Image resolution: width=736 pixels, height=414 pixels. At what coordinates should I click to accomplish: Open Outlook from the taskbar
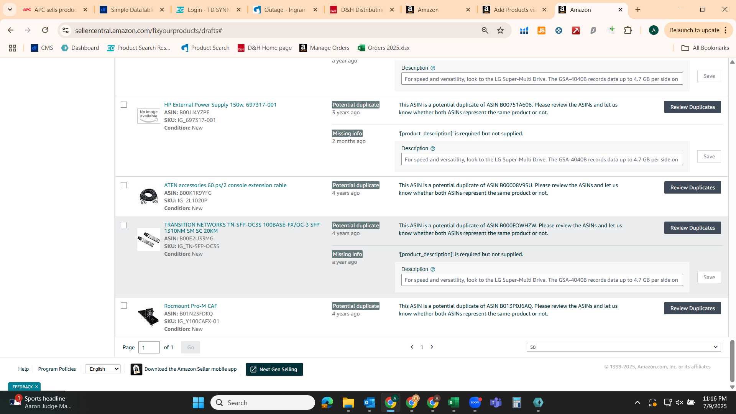tap(369, 402)
